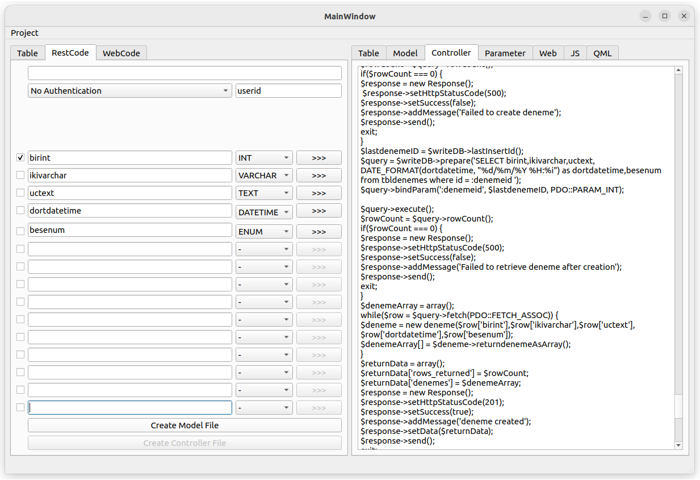This screenshot has width=700, height=480.
Task: Click the >>> button for birint
Action: tap(319, 157)
